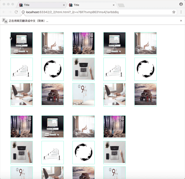Open the leftmost bridge sketch thumbnail in upper grid
185x179 pixels.
point(22,69)
